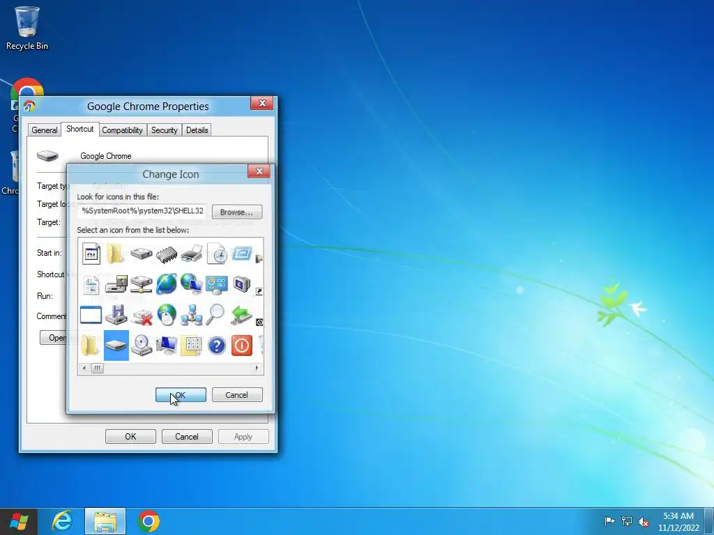Click the network tray icon
Image resolution: width=714 pixels, height=535 pixels.
(x=627, y=521)
